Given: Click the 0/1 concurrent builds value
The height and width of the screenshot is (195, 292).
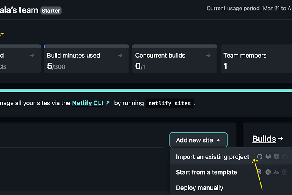Looking at the screenshot, I should 140,66.
